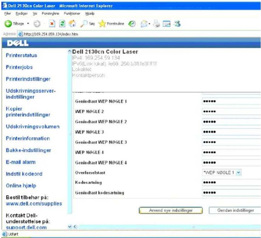Open Kopier printerindstillinger link
This screenshot has width=261, height=238.
pyautogui.click(x=28, y=112)
